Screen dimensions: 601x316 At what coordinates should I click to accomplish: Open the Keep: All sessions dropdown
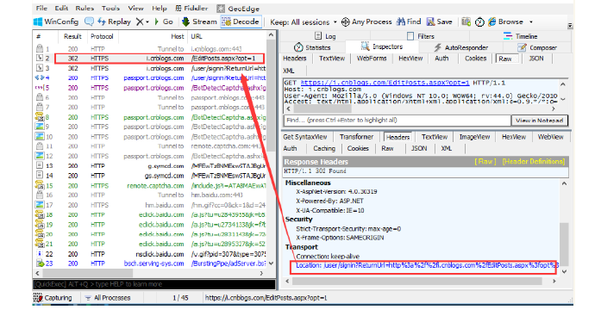304,22
